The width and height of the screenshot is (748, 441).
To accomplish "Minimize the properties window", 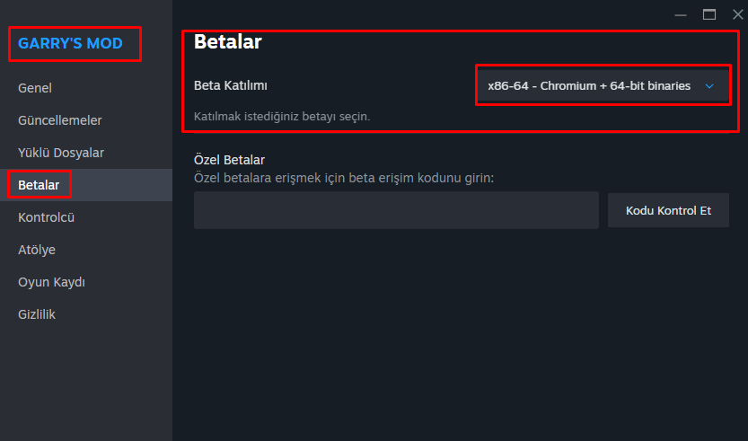I will tap(683, 13).
